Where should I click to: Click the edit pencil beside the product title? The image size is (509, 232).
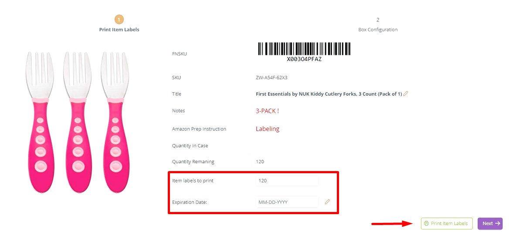click(406, 94)
